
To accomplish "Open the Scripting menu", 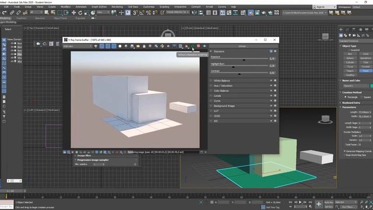I will click(164, 7).
